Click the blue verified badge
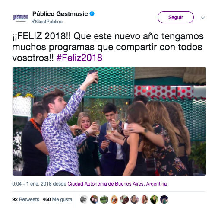 (x=92, y=14)
